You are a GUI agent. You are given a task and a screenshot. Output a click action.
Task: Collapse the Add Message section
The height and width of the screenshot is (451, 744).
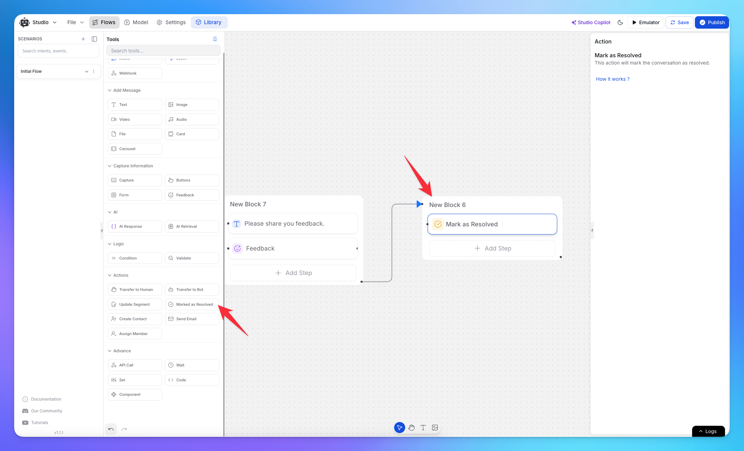(x=110, y=90)
